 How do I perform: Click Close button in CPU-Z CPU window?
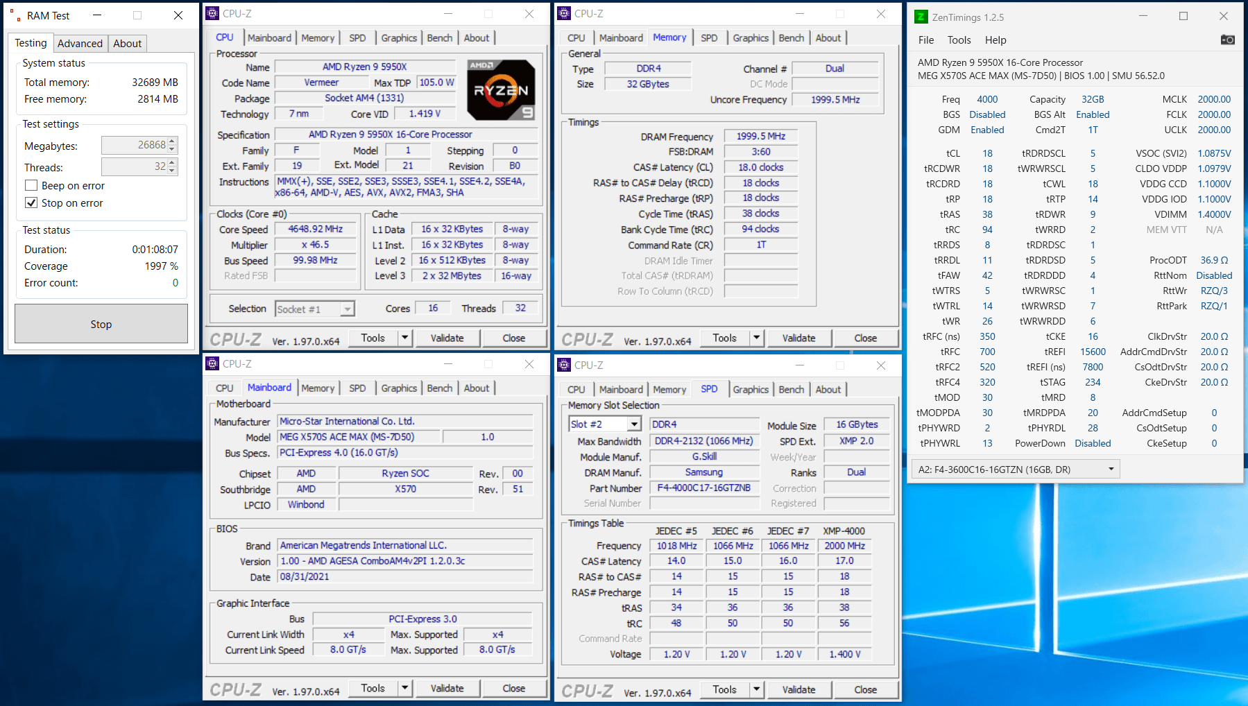click(513, 338)
